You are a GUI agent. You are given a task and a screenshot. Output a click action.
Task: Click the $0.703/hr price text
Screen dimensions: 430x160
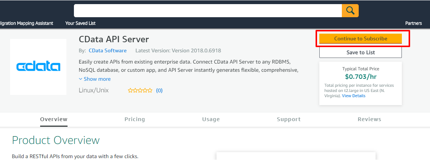[361, 77]
